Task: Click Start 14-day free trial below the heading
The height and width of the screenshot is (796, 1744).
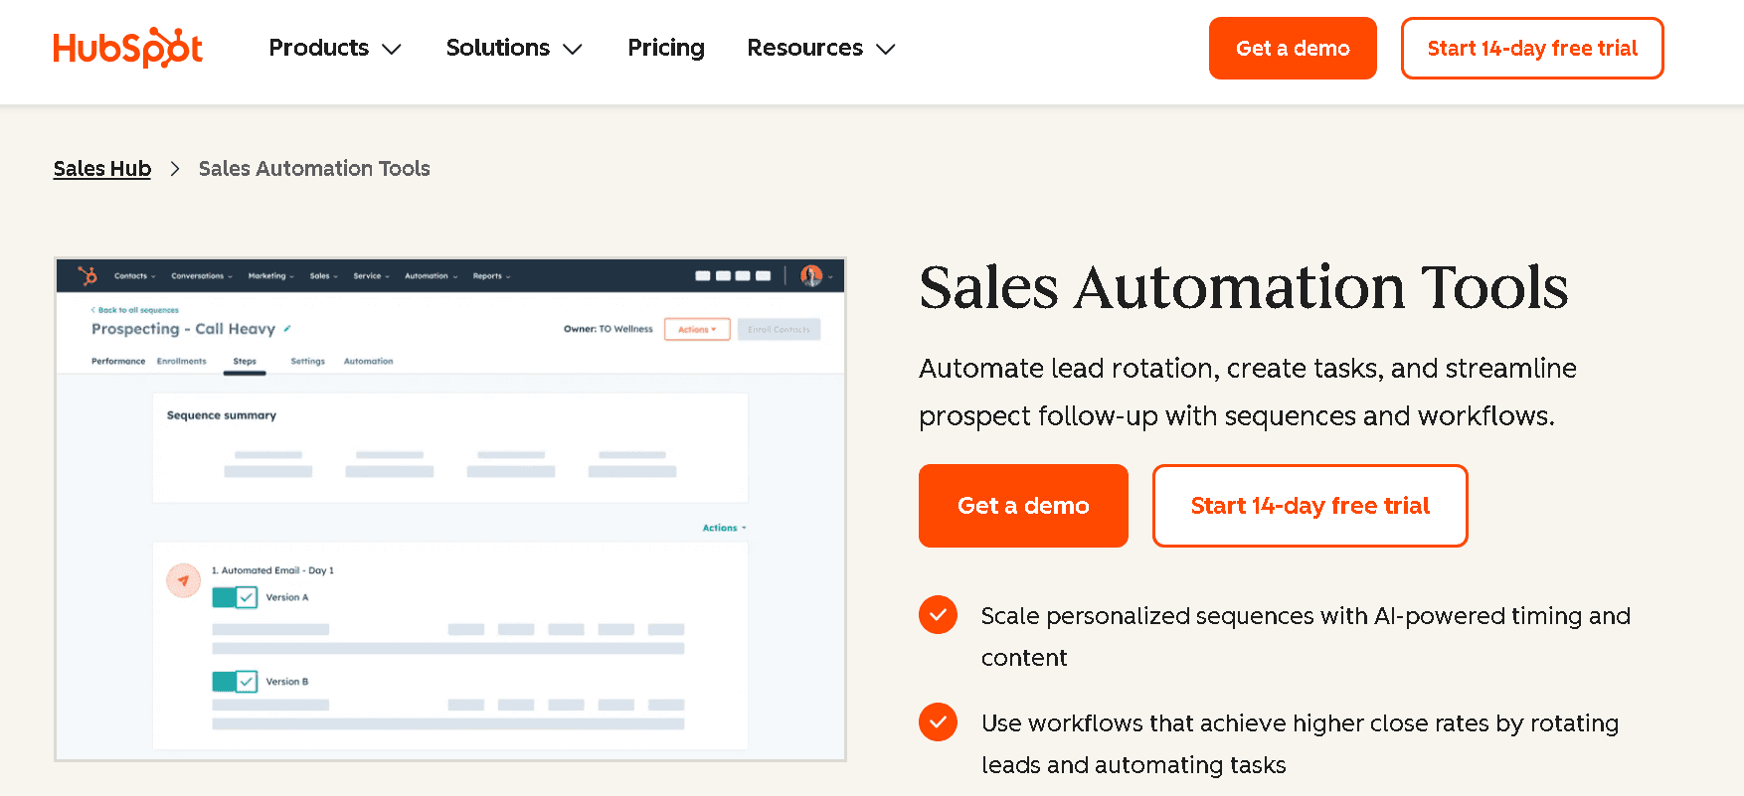Action: 1310,506
